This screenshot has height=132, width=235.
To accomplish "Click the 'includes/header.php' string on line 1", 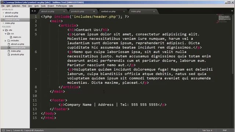I will click(95, 16).
